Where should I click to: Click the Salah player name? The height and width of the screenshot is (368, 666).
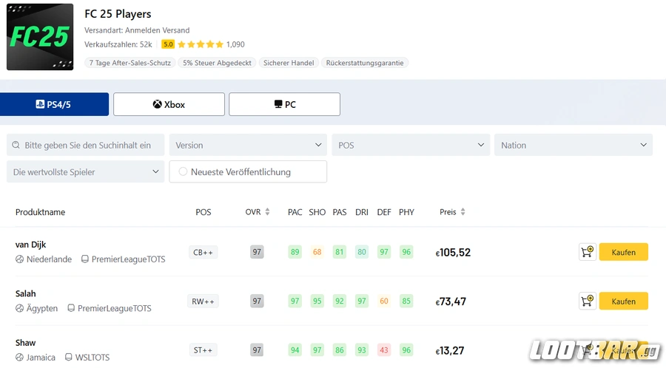tap(25, 293)
